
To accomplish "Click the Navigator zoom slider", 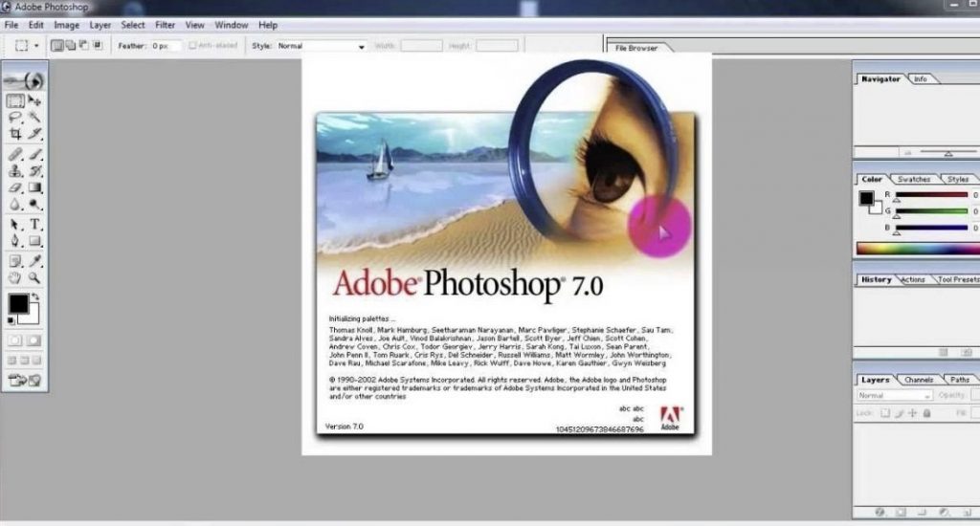I will click(x=947, y=152).
